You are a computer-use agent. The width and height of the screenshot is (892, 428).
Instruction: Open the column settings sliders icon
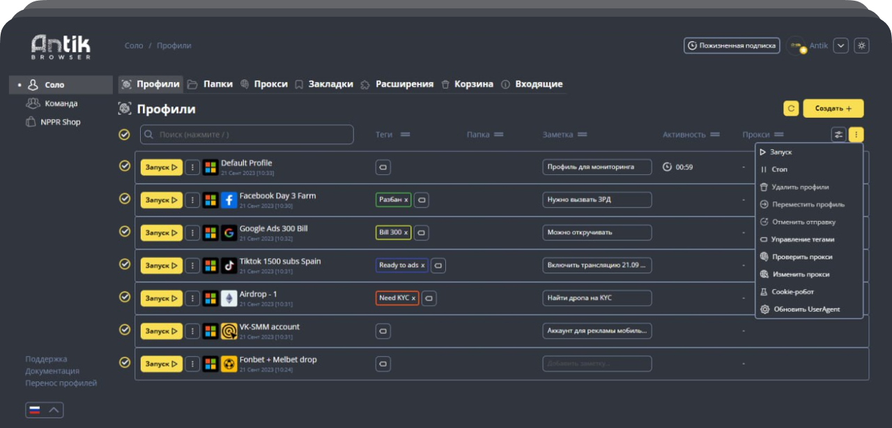tap(838, 135)
